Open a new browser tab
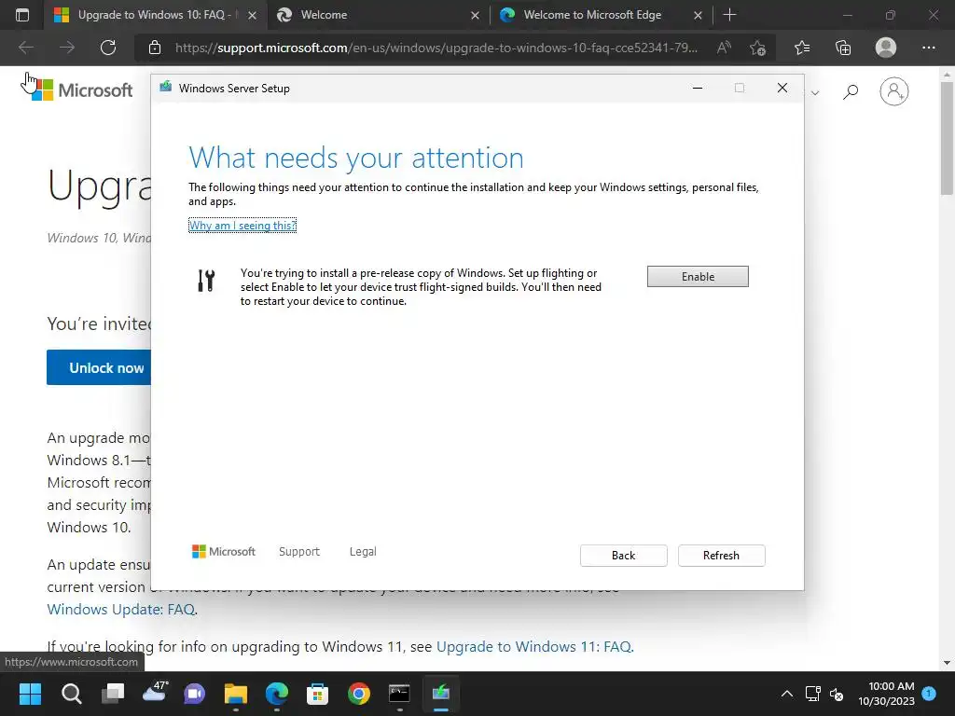Screen dimensions: 955x716 [729, 15]
